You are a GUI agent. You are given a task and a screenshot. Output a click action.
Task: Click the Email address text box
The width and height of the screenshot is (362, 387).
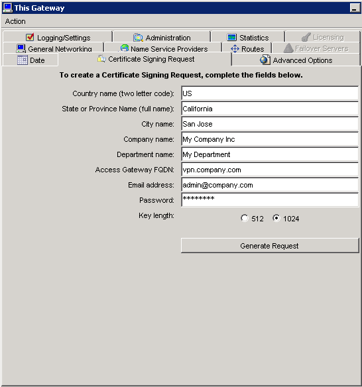click(270, 185)
